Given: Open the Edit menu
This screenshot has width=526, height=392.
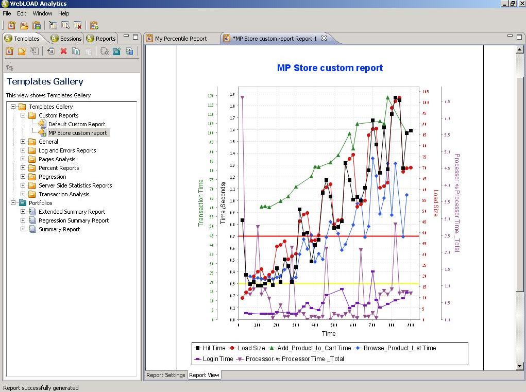Looking at the screenshot, I should coord(22,13).
